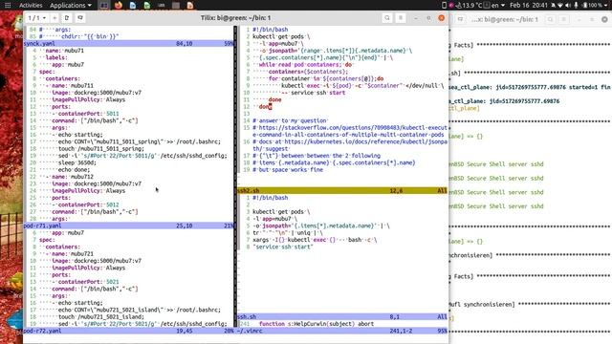Click the pink round indicator icon in the tray
Image resolution: width=612 pixels, height=344 pixels.
[x=451, y=5]
